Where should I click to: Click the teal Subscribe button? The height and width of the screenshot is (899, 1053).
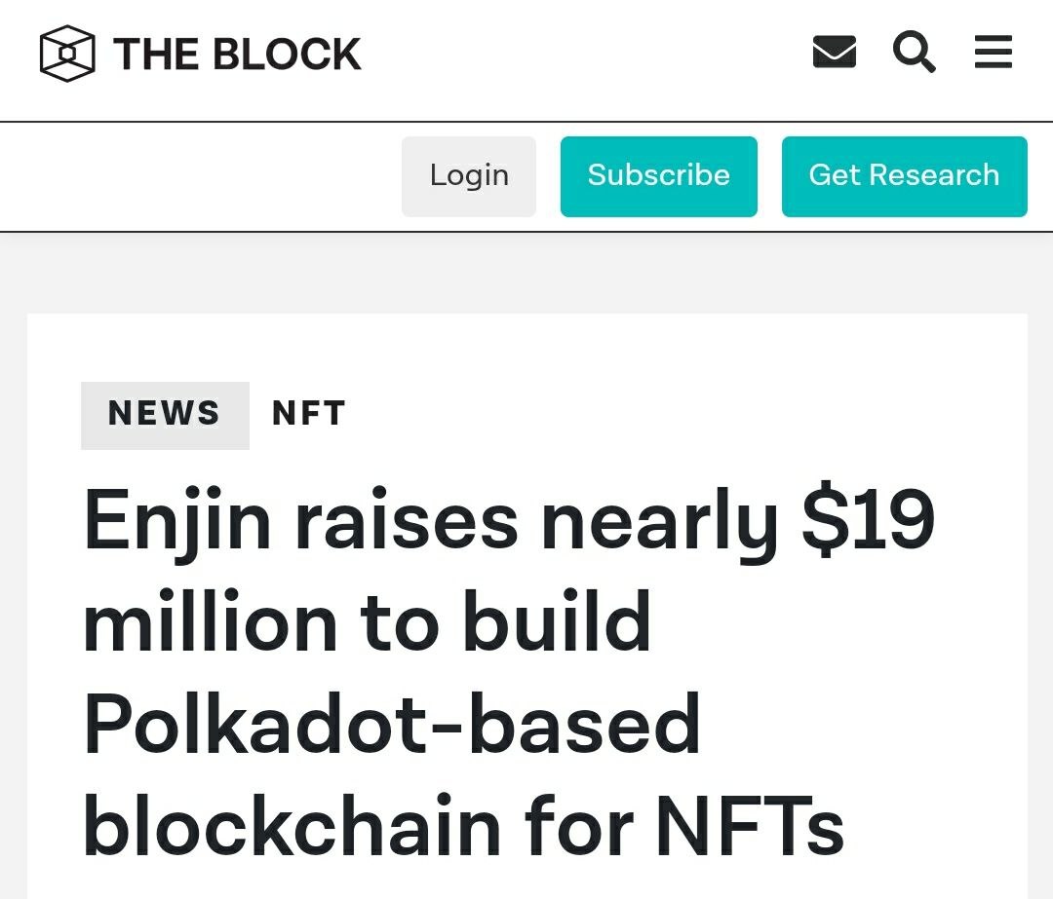(659, 176)
